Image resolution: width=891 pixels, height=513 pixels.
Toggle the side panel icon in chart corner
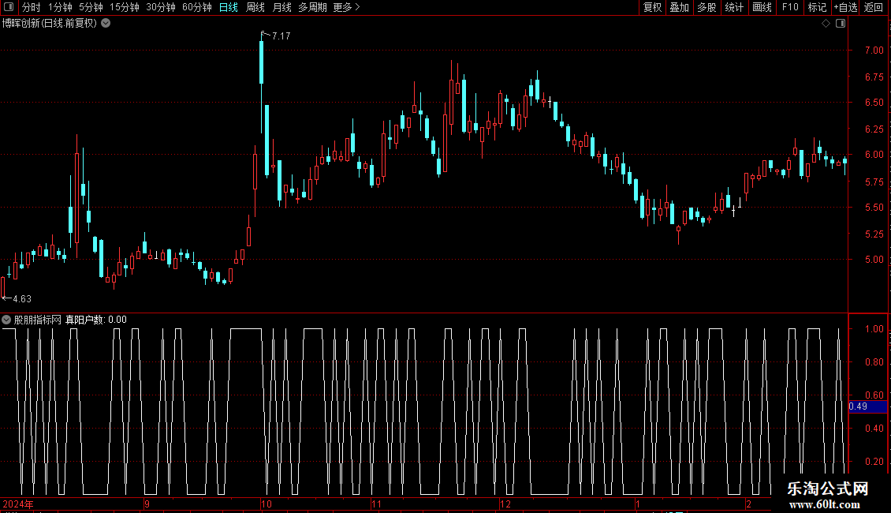pyautogui.click(x=841, y=24)
